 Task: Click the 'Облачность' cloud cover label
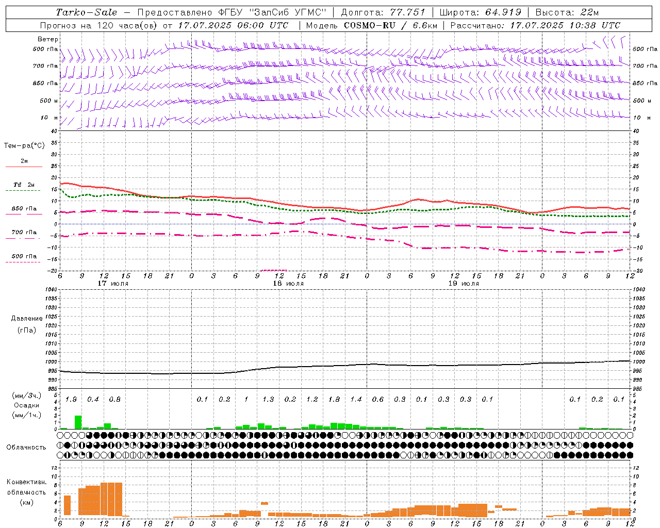click(x=26, y=448)
